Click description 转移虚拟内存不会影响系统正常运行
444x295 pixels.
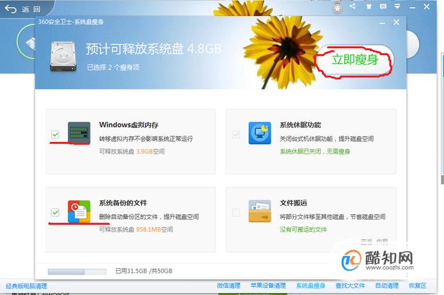pos(146,139)
